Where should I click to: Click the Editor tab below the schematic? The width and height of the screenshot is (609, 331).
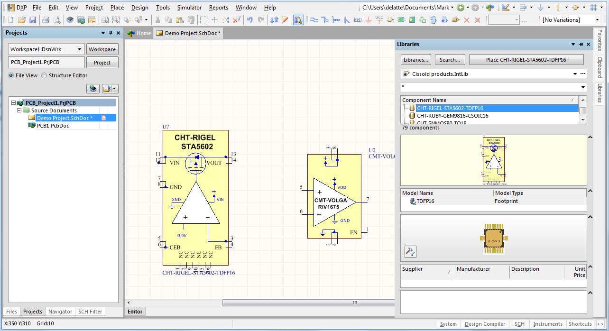tap(135, 312)
